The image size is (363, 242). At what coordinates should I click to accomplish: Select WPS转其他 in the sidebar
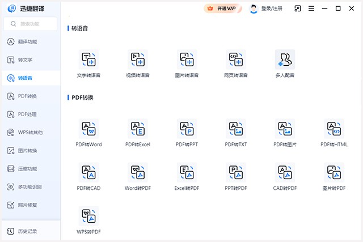click(x=31, y=133)
